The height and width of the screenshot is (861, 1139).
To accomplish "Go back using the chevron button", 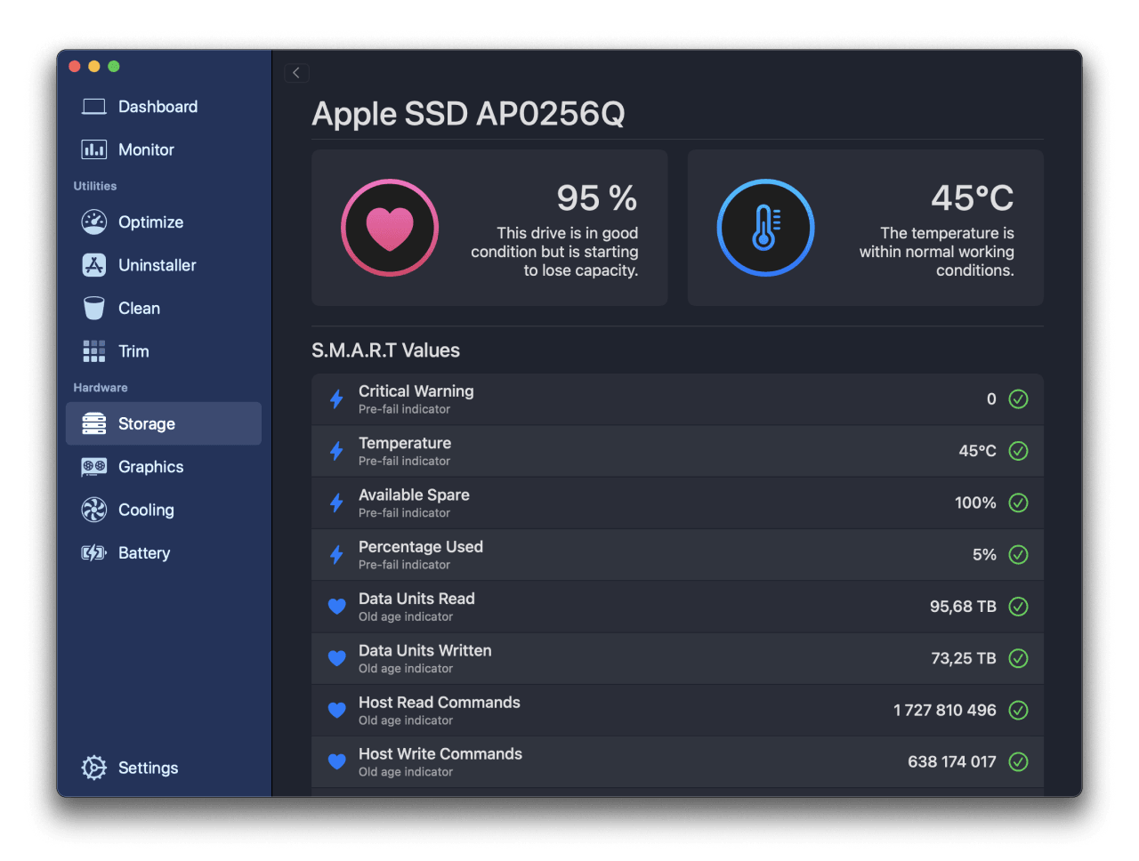I will click(x=296, y=73).
